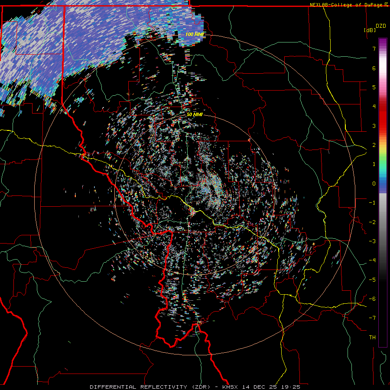
Task: Click the 6 value on the ZDR scale
Action: tap(374, 68)
